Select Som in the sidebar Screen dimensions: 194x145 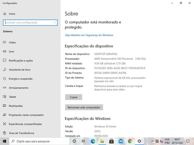12,52
